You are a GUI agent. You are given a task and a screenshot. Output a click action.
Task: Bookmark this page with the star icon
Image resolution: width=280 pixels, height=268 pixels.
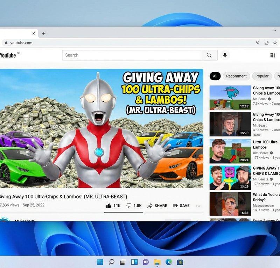[275, 43]
